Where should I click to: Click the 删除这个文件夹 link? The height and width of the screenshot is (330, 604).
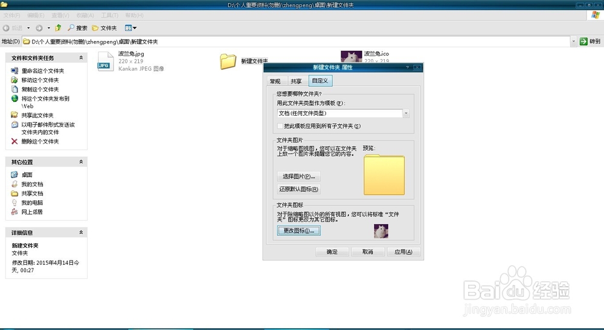coord(40,141)
